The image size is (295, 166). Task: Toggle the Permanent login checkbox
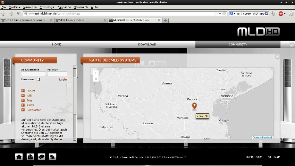tap(38, 80)
